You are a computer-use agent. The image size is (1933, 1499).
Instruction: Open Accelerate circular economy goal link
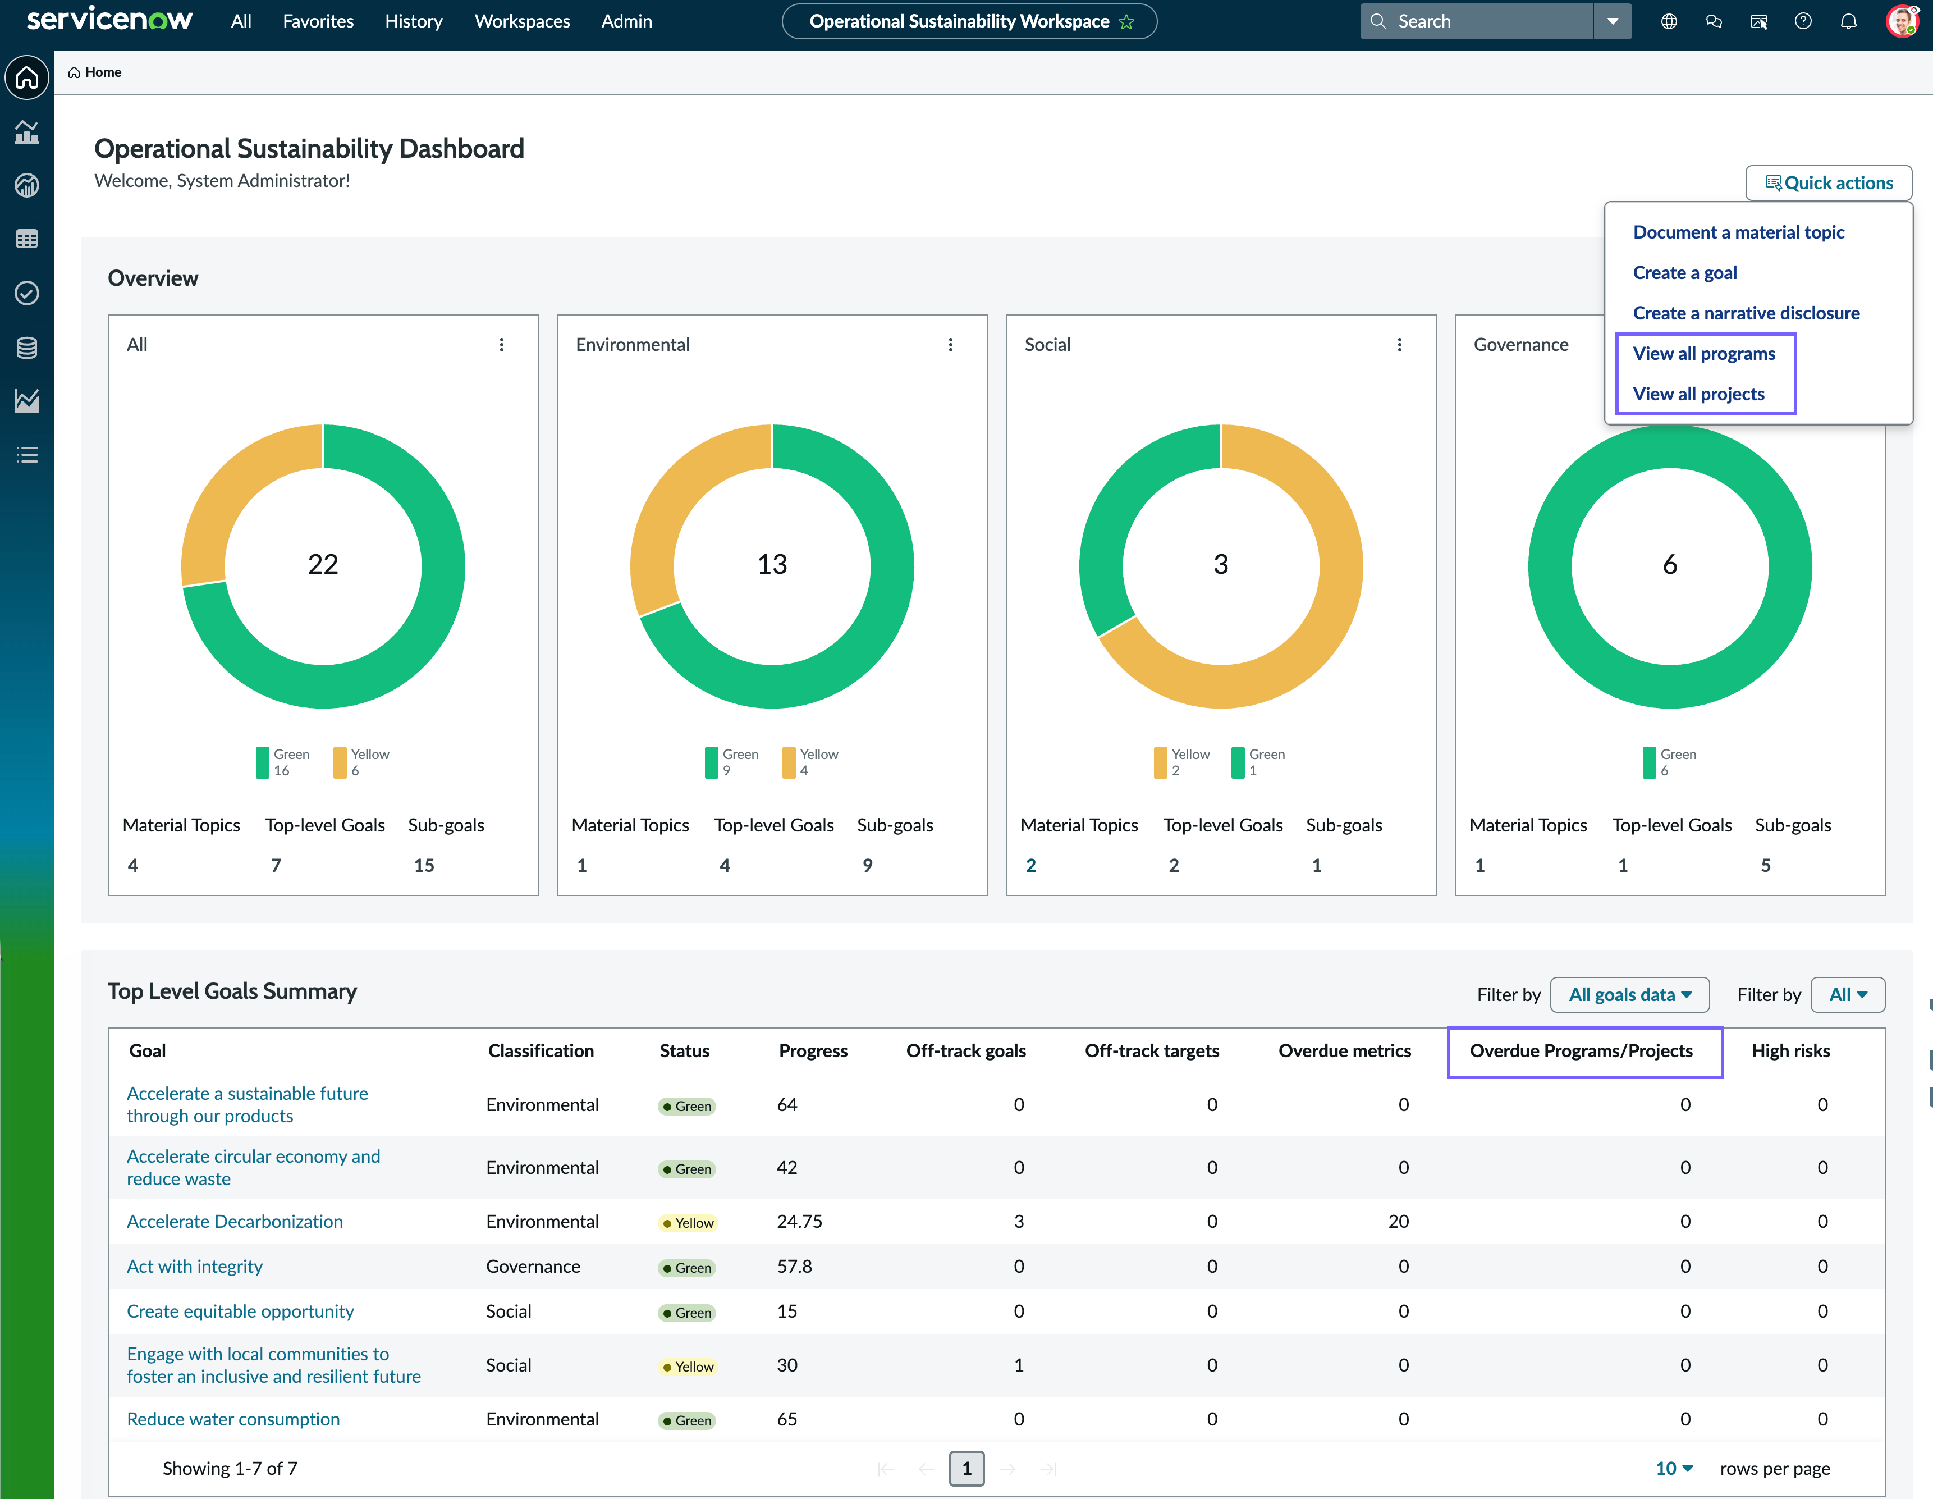click(x=253, y=1167)
